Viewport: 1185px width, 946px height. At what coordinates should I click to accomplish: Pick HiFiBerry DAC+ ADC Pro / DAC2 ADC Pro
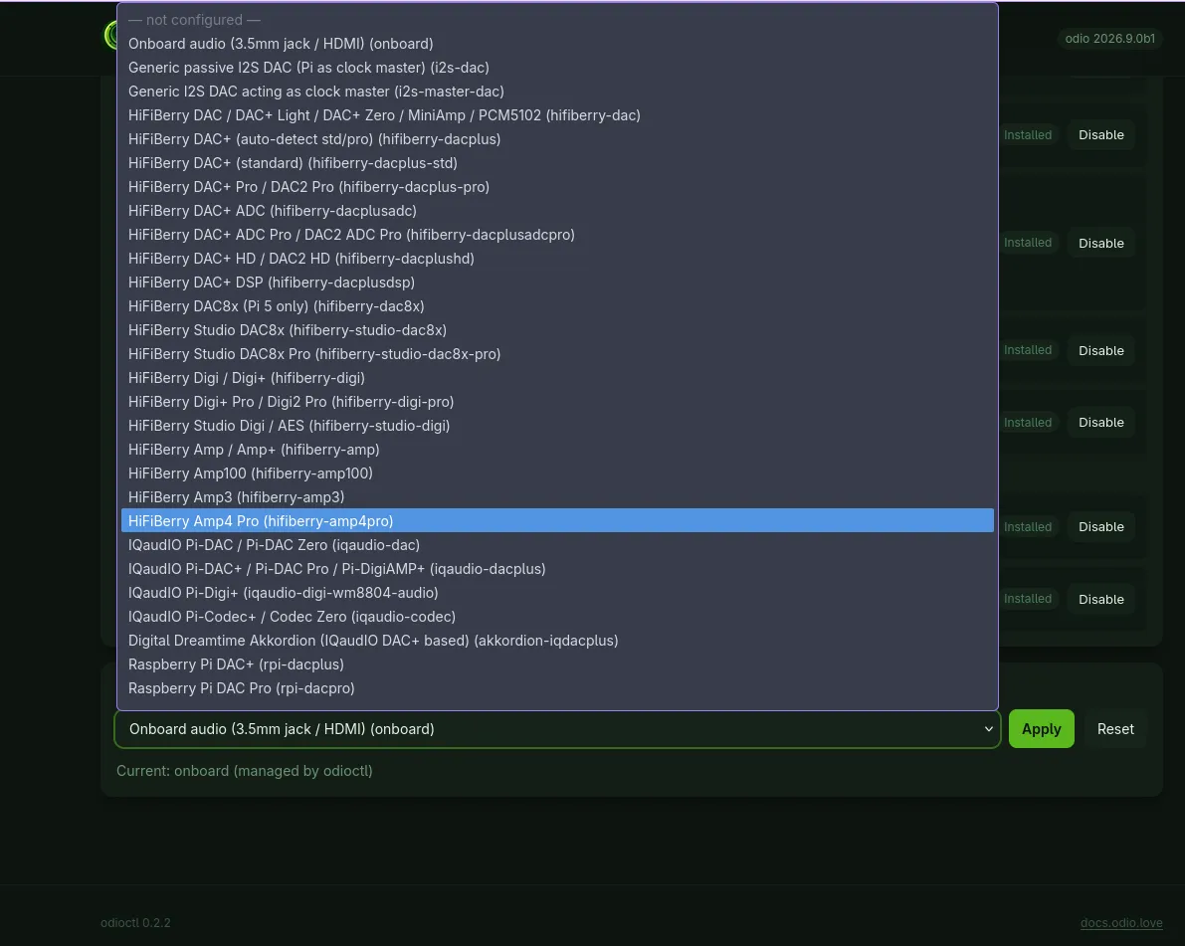point(557,235)
